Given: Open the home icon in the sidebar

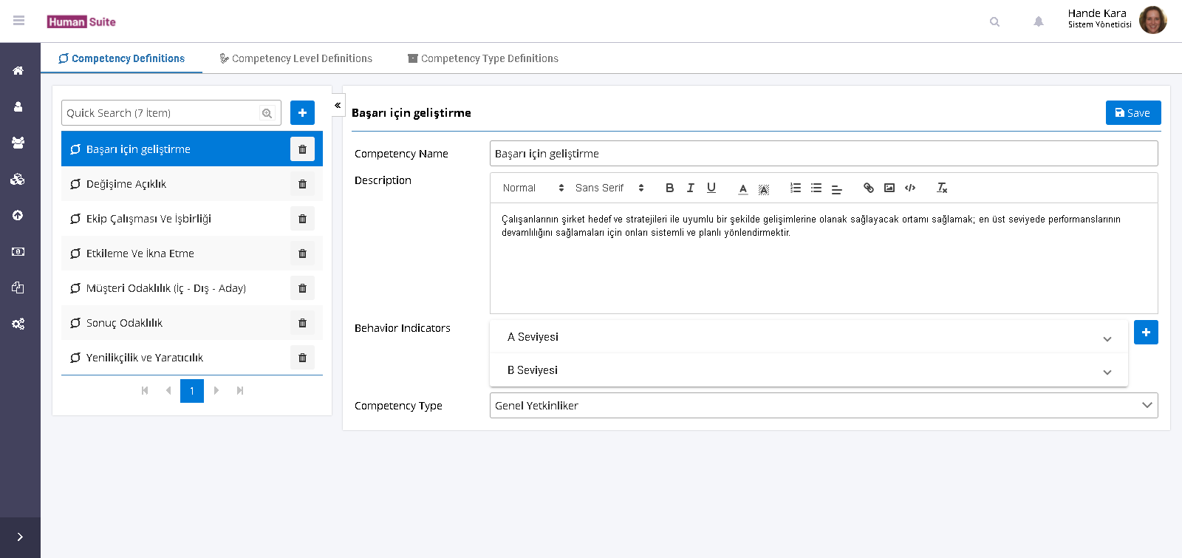Looking at the screenshot, I should [x=18, y=71].
